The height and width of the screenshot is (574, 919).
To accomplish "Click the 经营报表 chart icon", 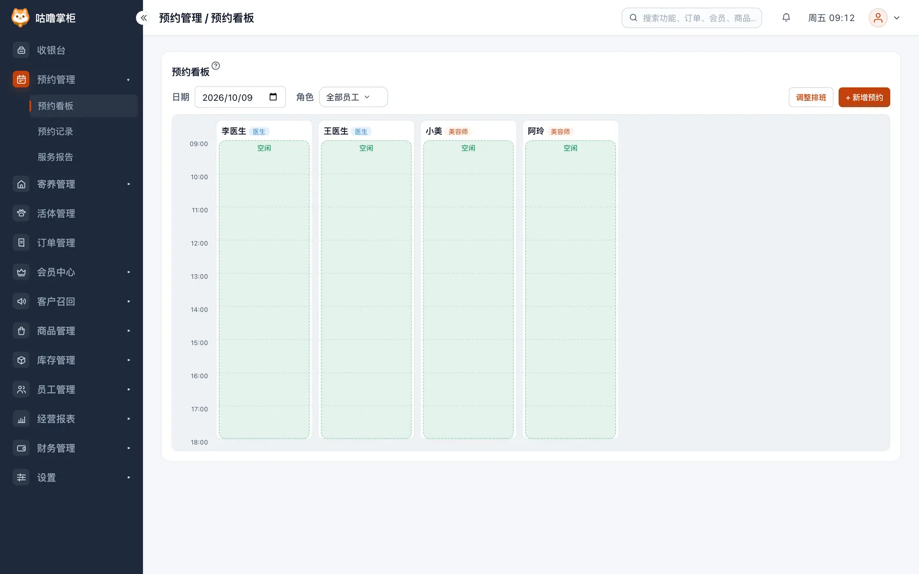I will click(x=21, y=419).
